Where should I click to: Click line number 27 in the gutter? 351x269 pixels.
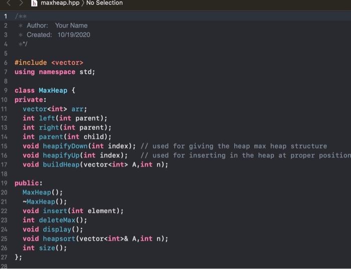[4, 257]
